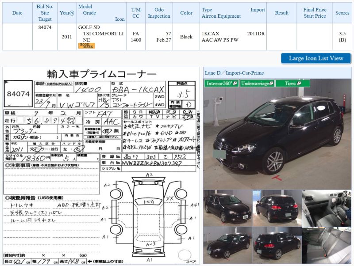Select the 3.5 (D) score cell
This screenshot has width=354, height=266.
click(x=342, y=37)
